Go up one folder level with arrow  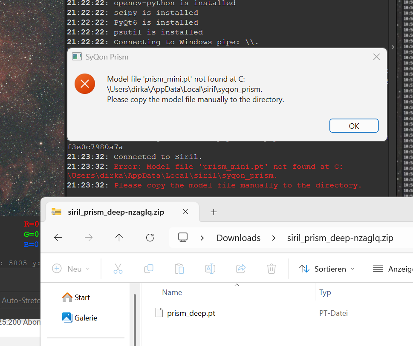[x=119, y=238]
